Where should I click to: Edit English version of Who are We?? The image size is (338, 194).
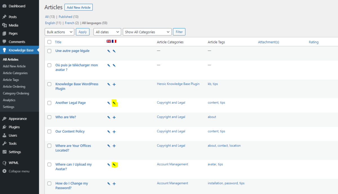click(x=109, y=118)
